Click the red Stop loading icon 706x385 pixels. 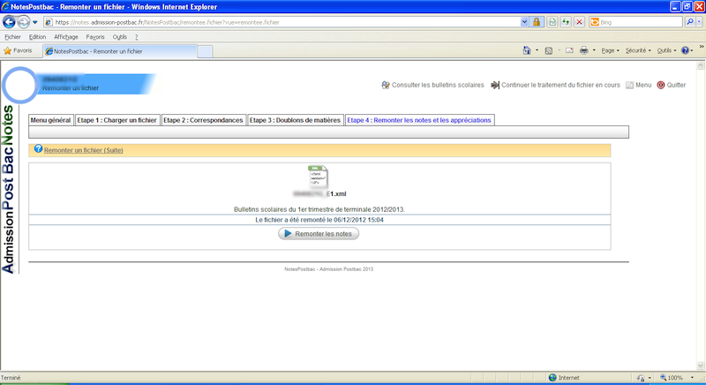pos(579,21)
